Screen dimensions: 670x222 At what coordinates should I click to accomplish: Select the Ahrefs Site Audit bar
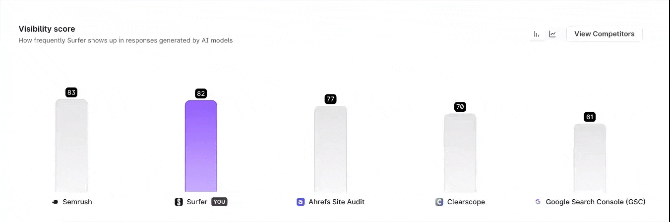click(x=330, y=148)
